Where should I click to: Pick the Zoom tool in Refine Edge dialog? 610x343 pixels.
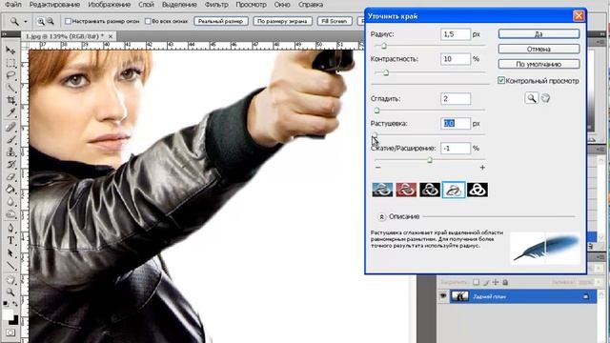click(x=532, y=98)
